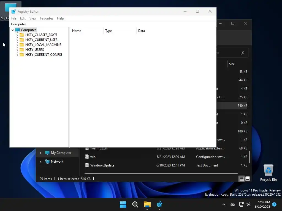Open taskbar Search

tap(135, 204)
